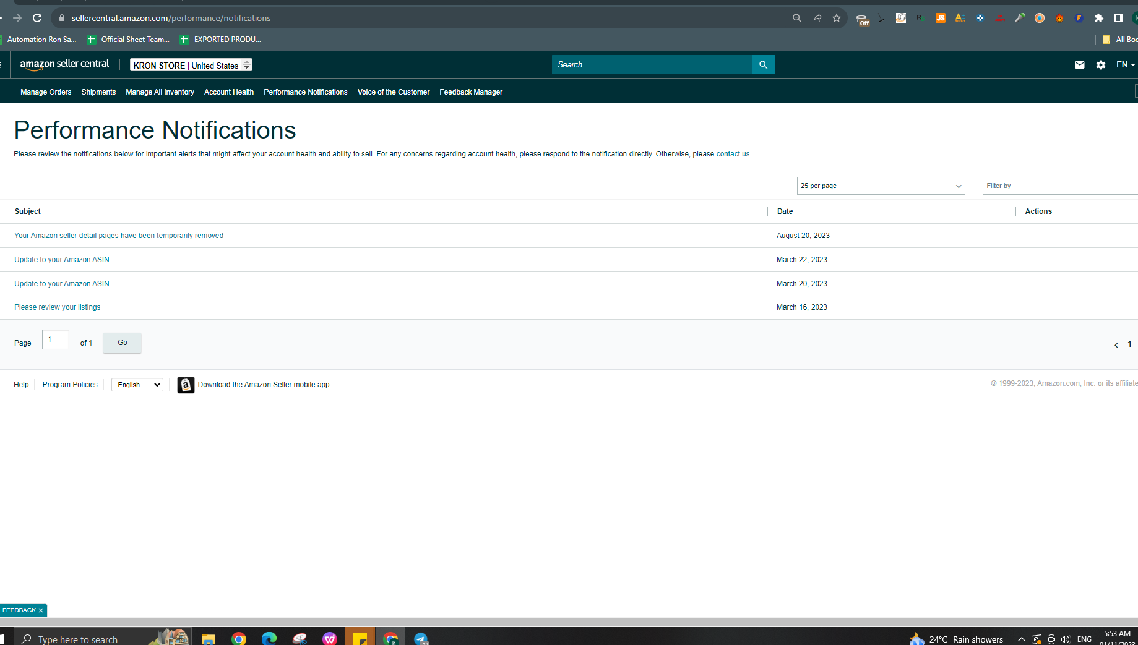This screenshot has width=1138, height=645.
Task: Open Feedback Manager in the nav bar
Action: [471, 92]
